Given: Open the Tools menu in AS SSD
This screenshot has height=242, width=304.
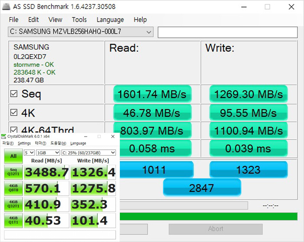Looking at the screenshot, I should 79,20.
